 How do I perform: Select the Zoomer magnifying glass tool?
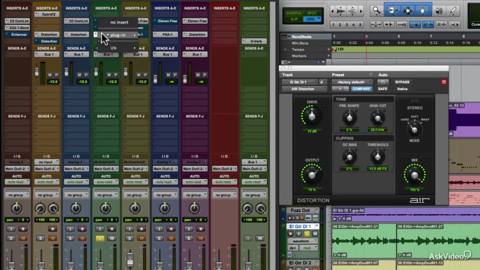click(376, 11)
